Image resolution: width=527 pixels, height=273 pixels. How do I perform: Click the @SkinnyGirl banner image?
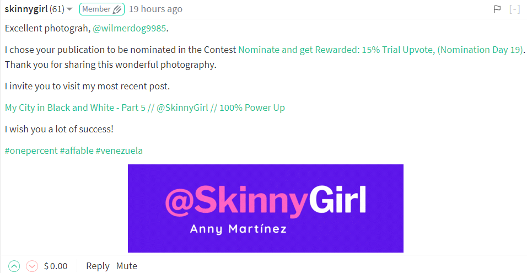(265, 208)
